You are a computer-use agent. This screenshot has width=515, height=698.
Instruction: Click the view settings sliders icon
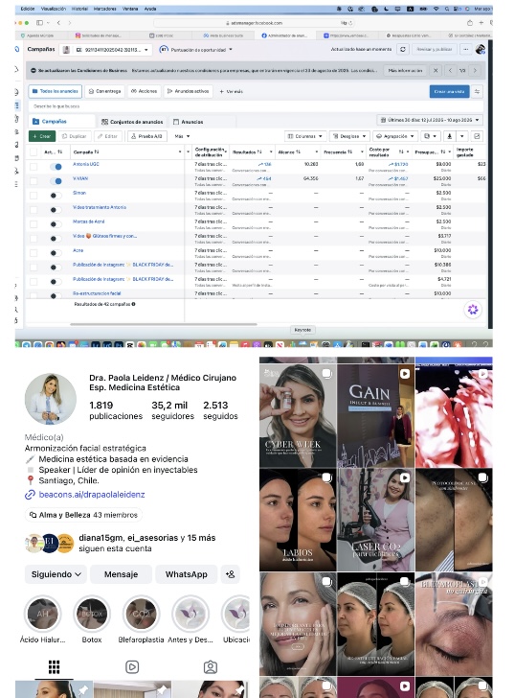coord(477,91)
